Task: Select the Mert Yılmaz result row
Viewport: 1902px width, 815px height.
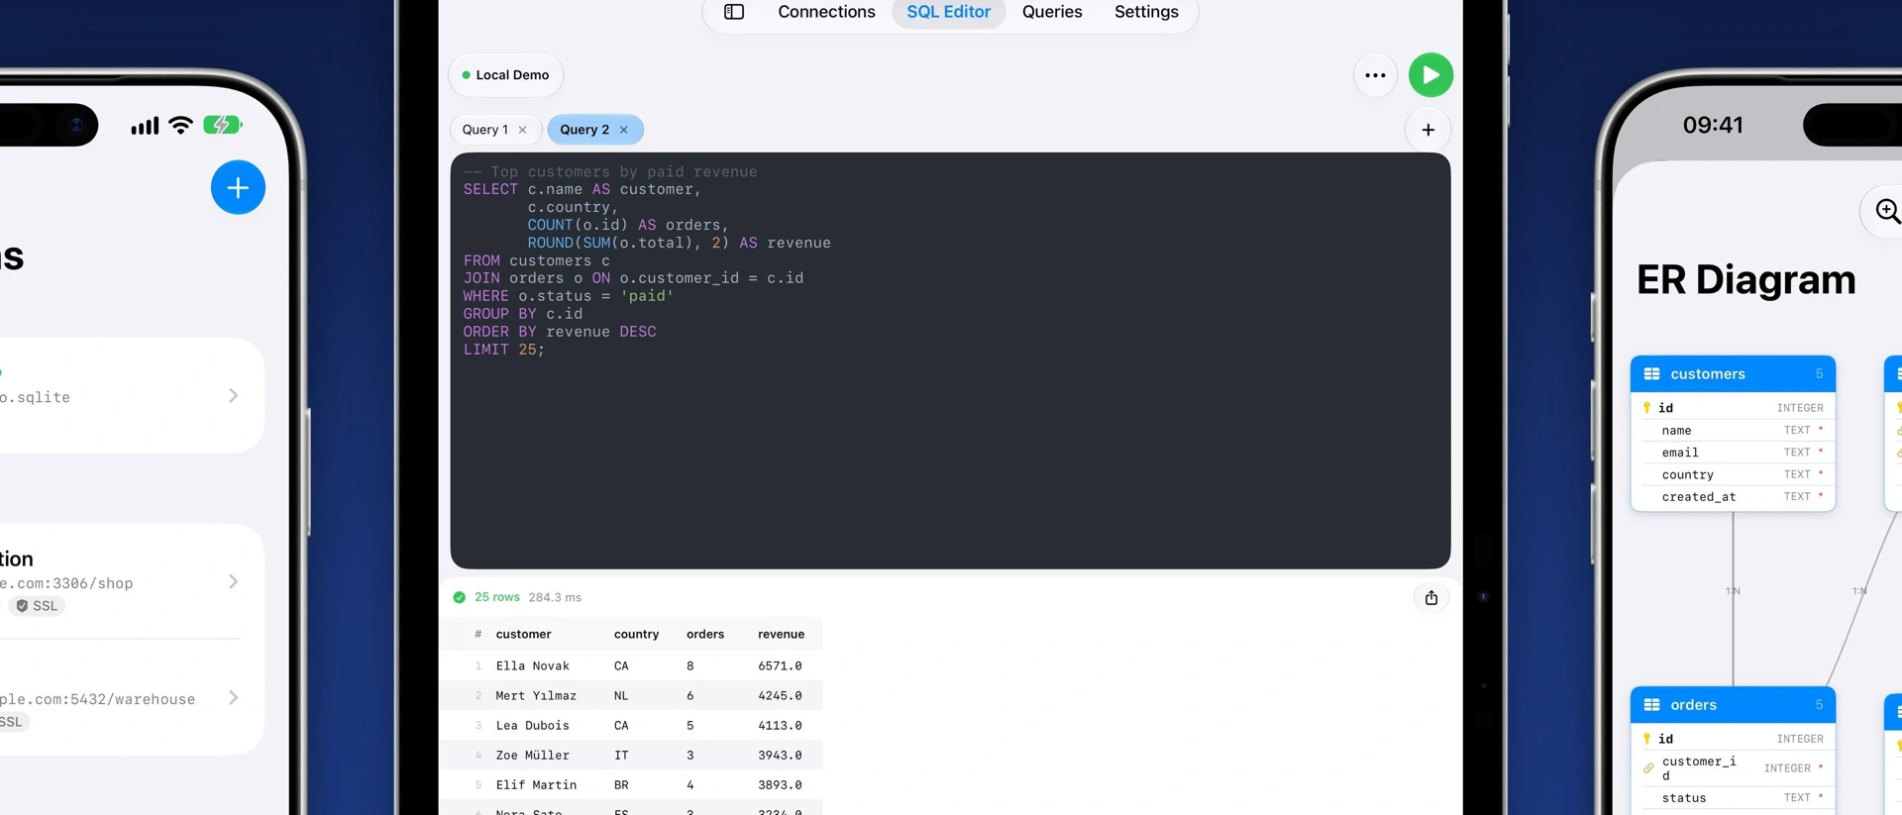Action: (632, 696)
